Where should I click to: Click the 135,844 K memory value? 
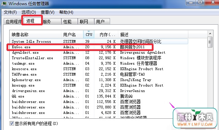point(106,96)
